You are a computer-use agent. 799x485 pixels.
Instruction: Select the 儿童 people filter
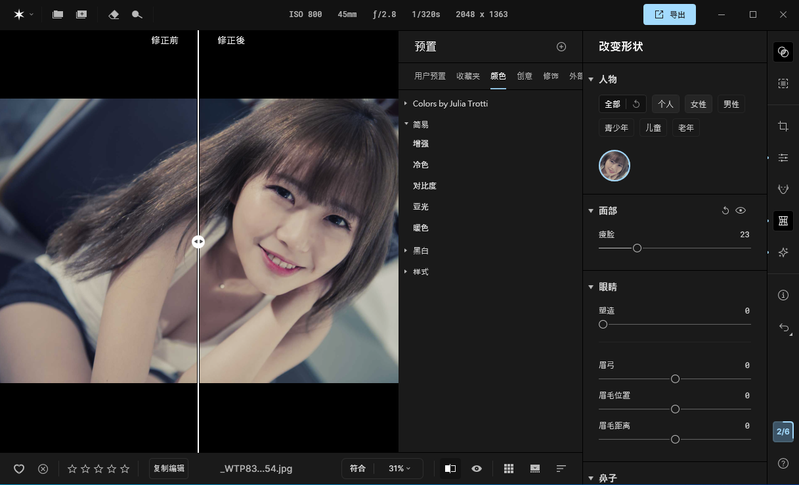pos(653,127)
